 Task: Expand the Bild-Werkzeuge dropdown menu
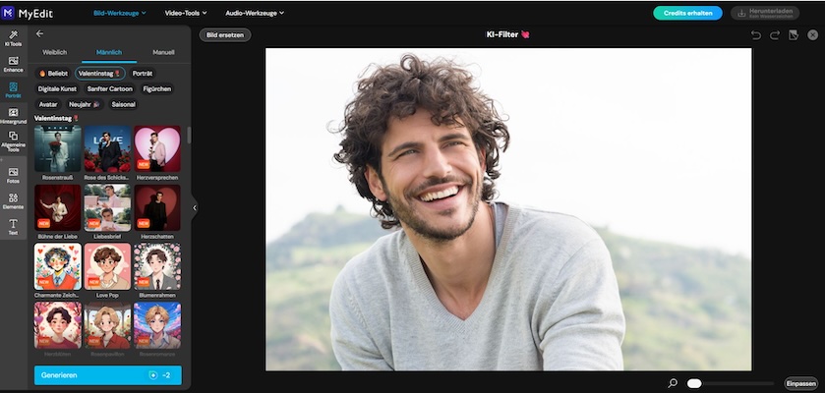pos(119,13)
